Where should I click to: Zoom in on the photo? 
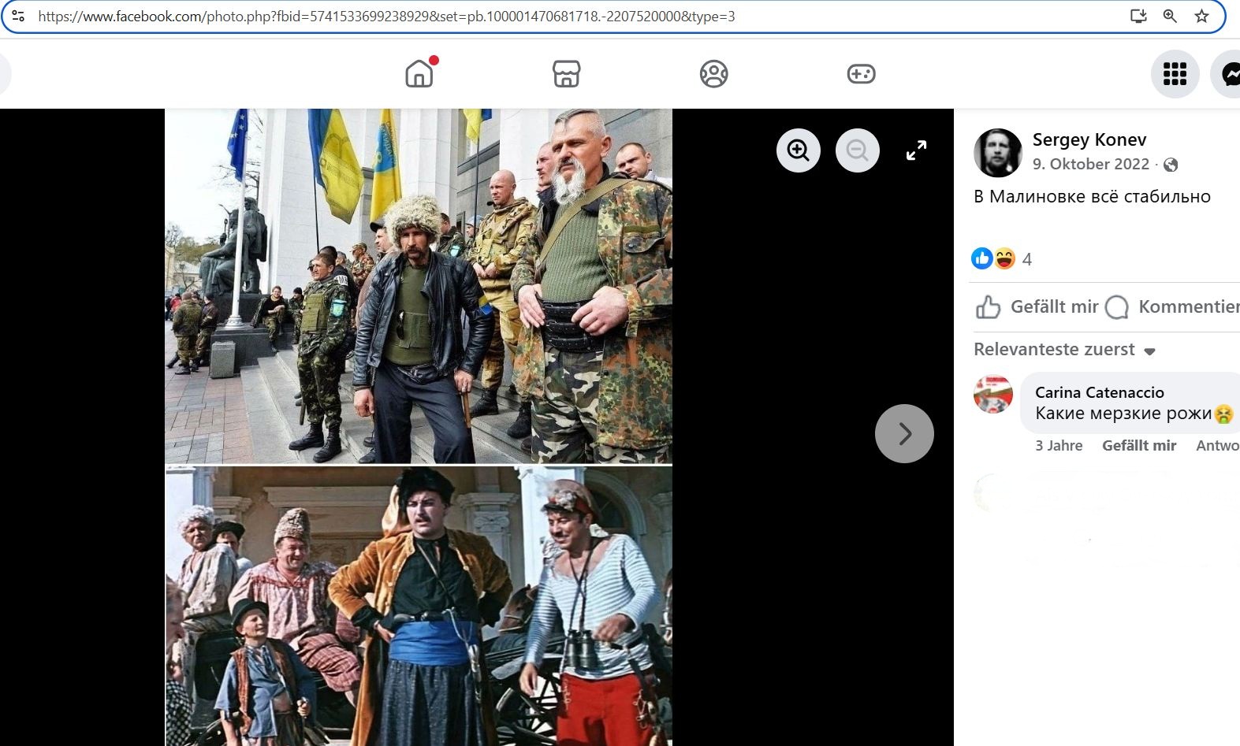tap(798, 150)
